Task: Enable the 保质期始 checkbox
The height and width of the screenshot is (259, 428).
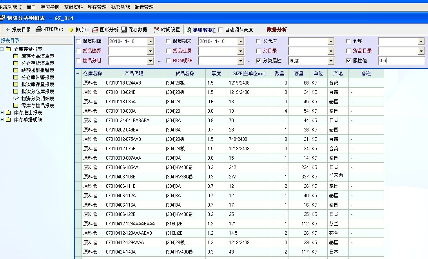Action: [78, 41]
